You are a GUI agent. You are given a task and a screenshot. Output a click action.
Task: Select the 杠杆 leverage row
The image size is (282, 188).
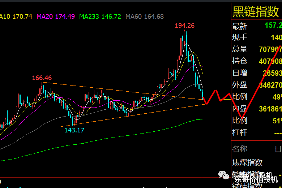pos(257,133)
